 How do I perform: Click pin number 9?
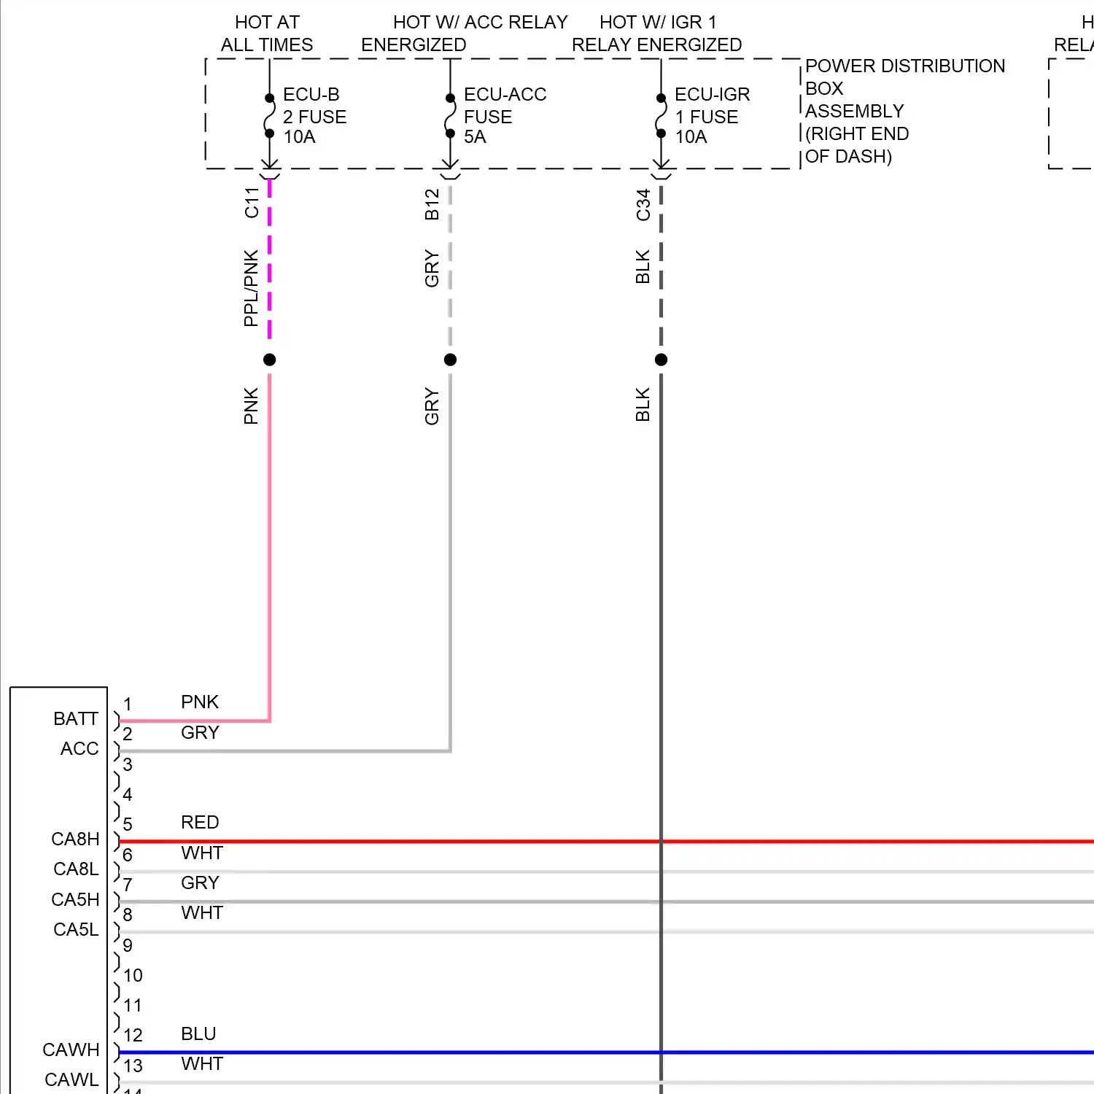[128, 946]
